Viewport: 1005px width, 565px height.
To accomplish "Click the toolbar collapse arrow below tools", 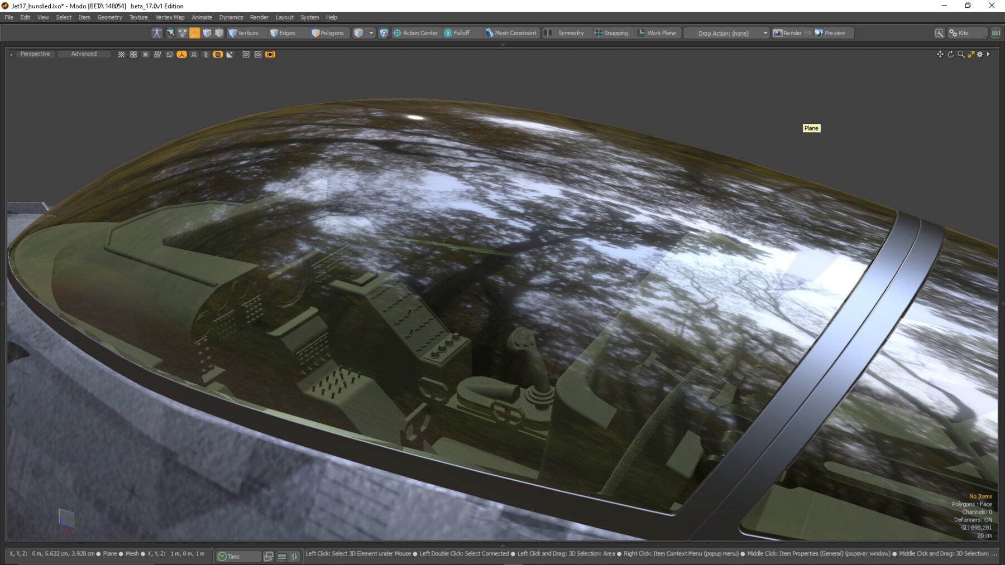I will point(502,44).
